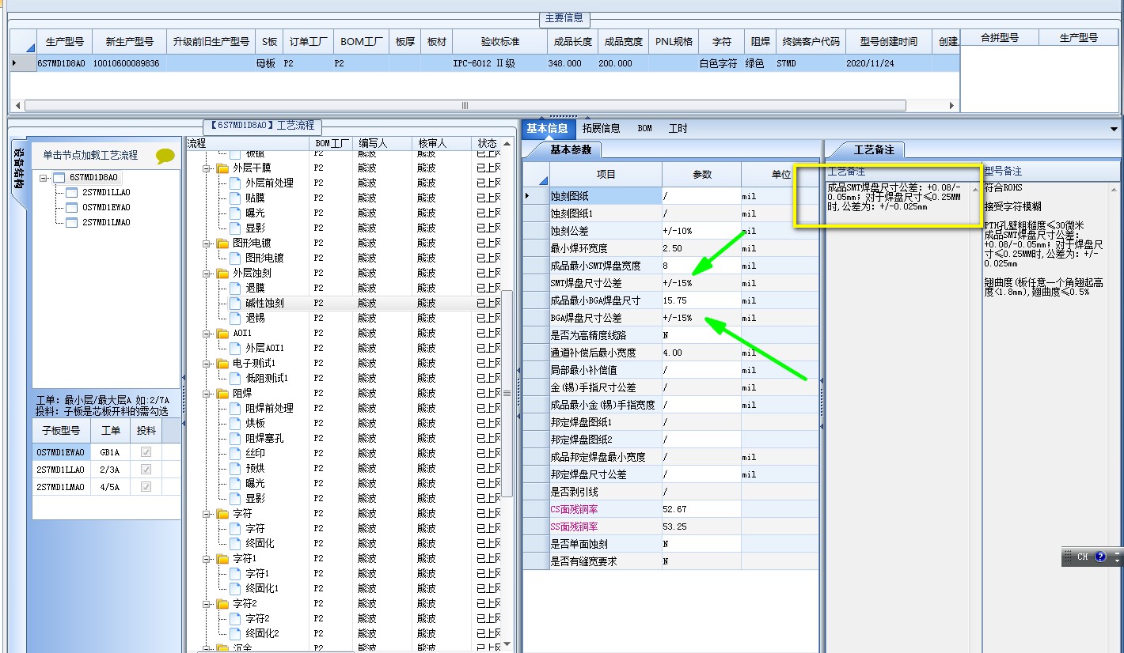Click the 终端客户代码 column header
Screen dimensions: 1124x653
[811, 41]
